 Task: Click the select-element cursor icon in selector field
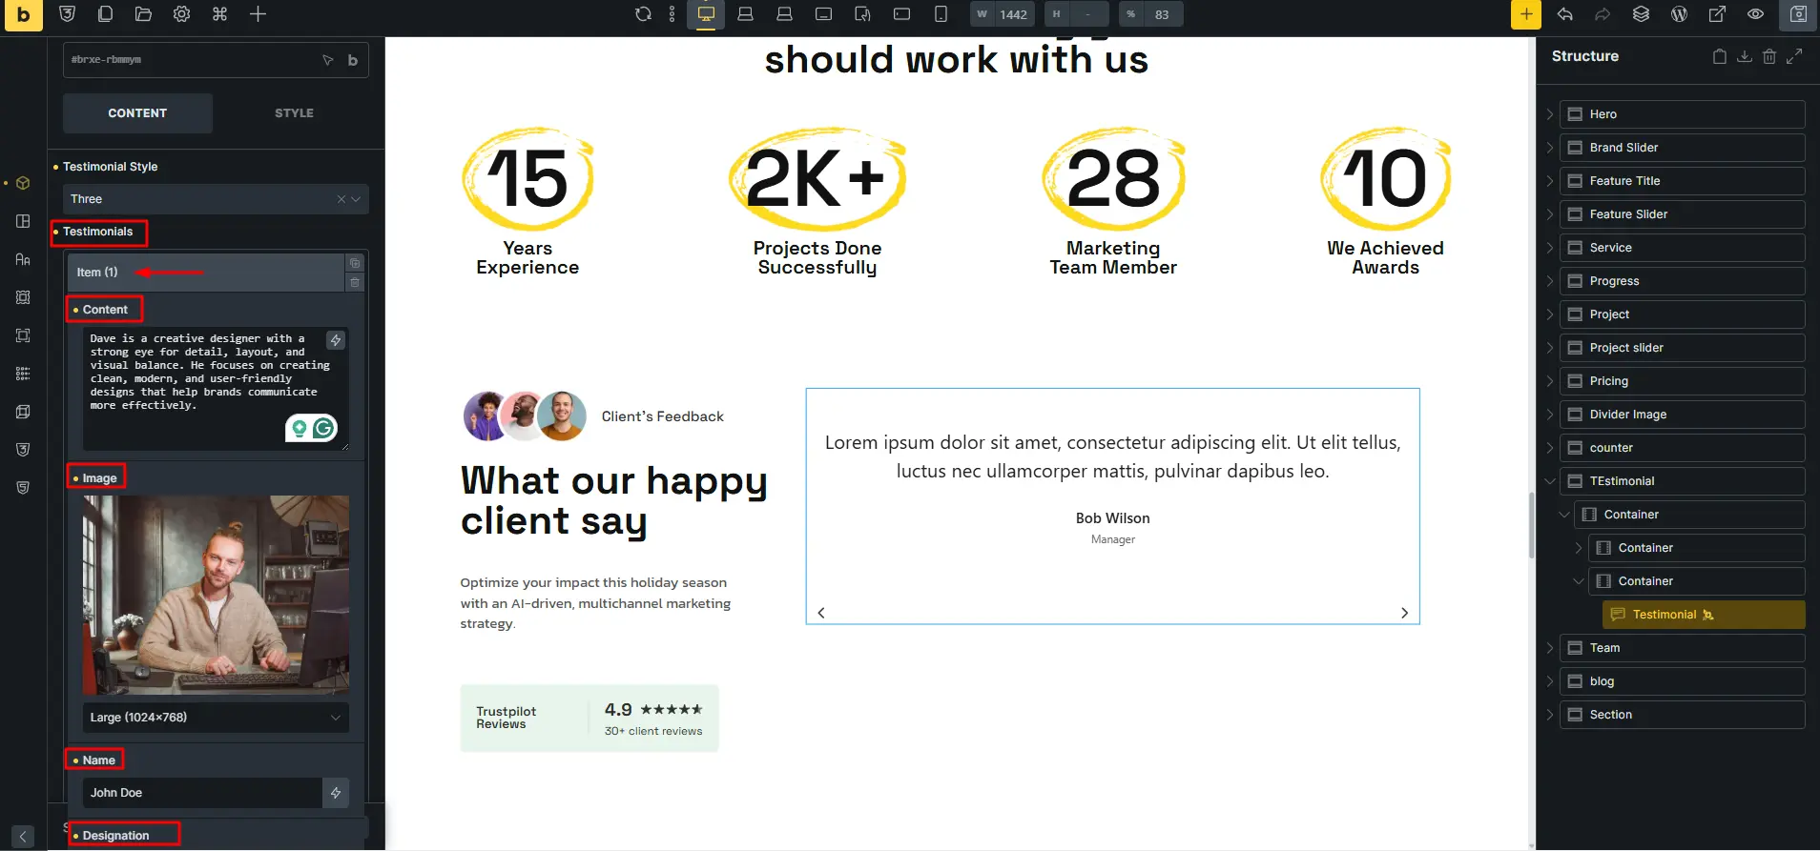(327, 60)
